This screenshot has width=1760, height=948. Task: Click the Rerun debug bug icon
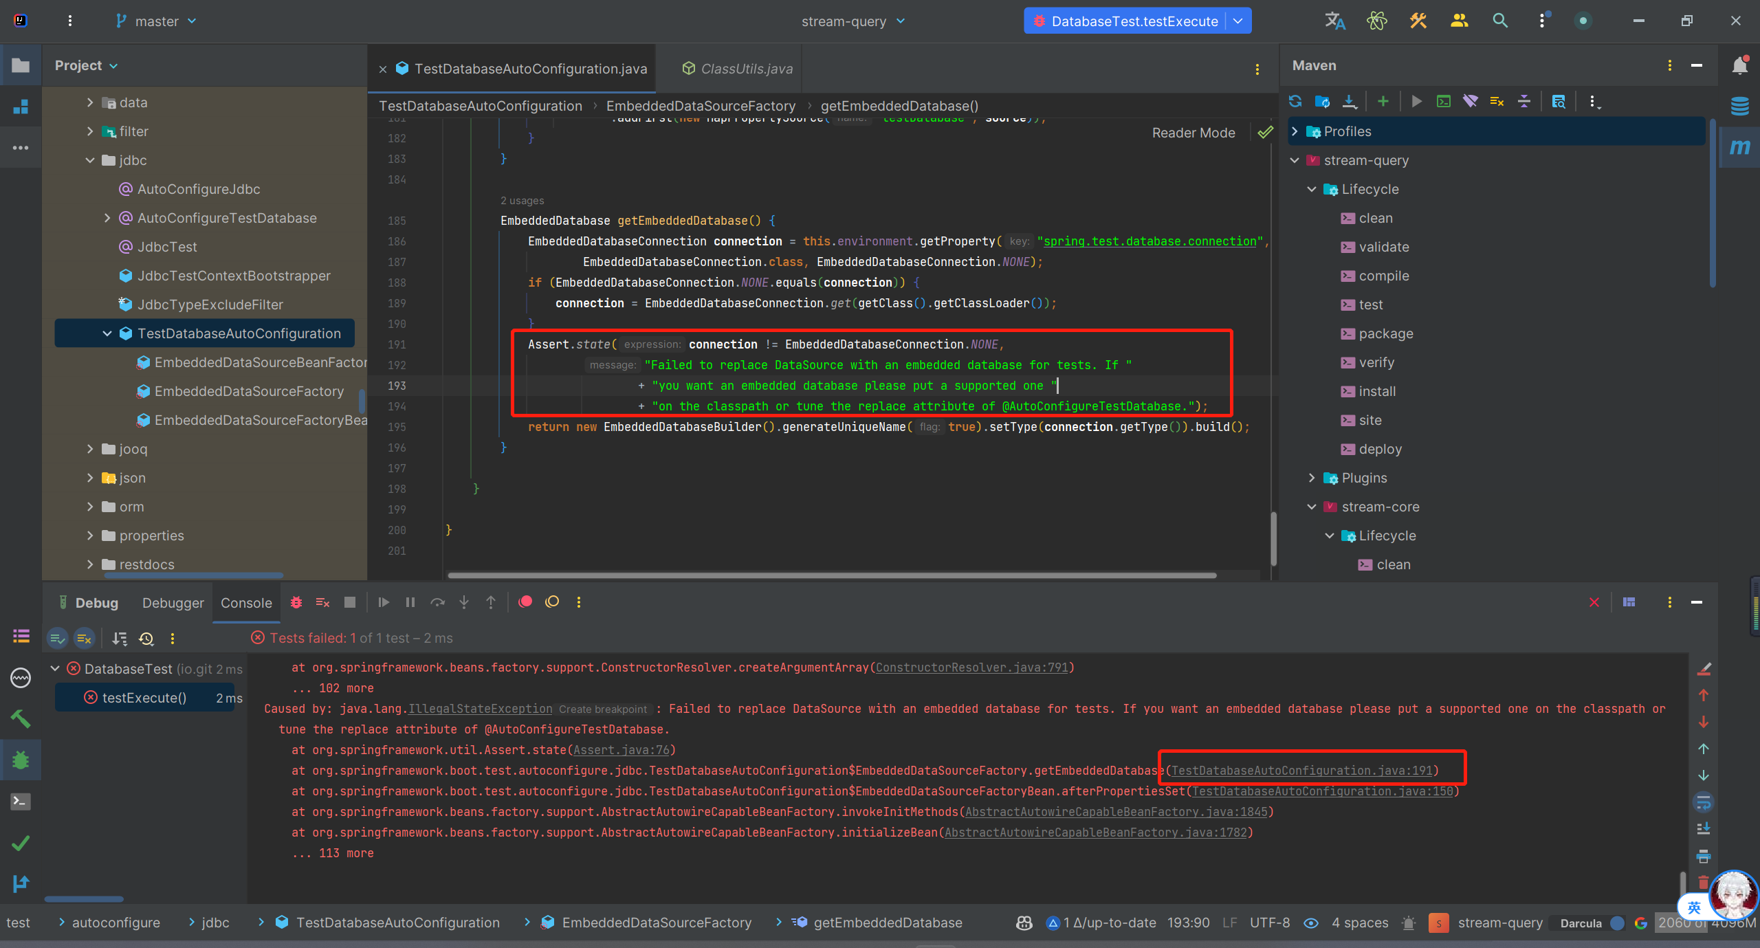pyautogui.click(x=296, y=602)
